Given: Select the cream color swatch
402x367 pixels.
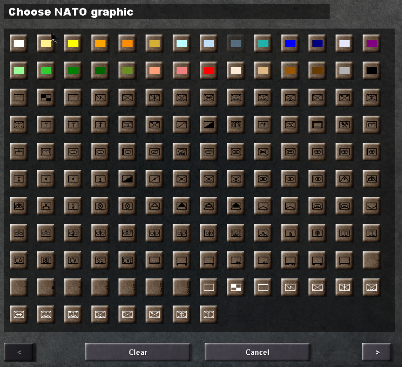Looking at the screenshot, I should [x=236, y=70].
